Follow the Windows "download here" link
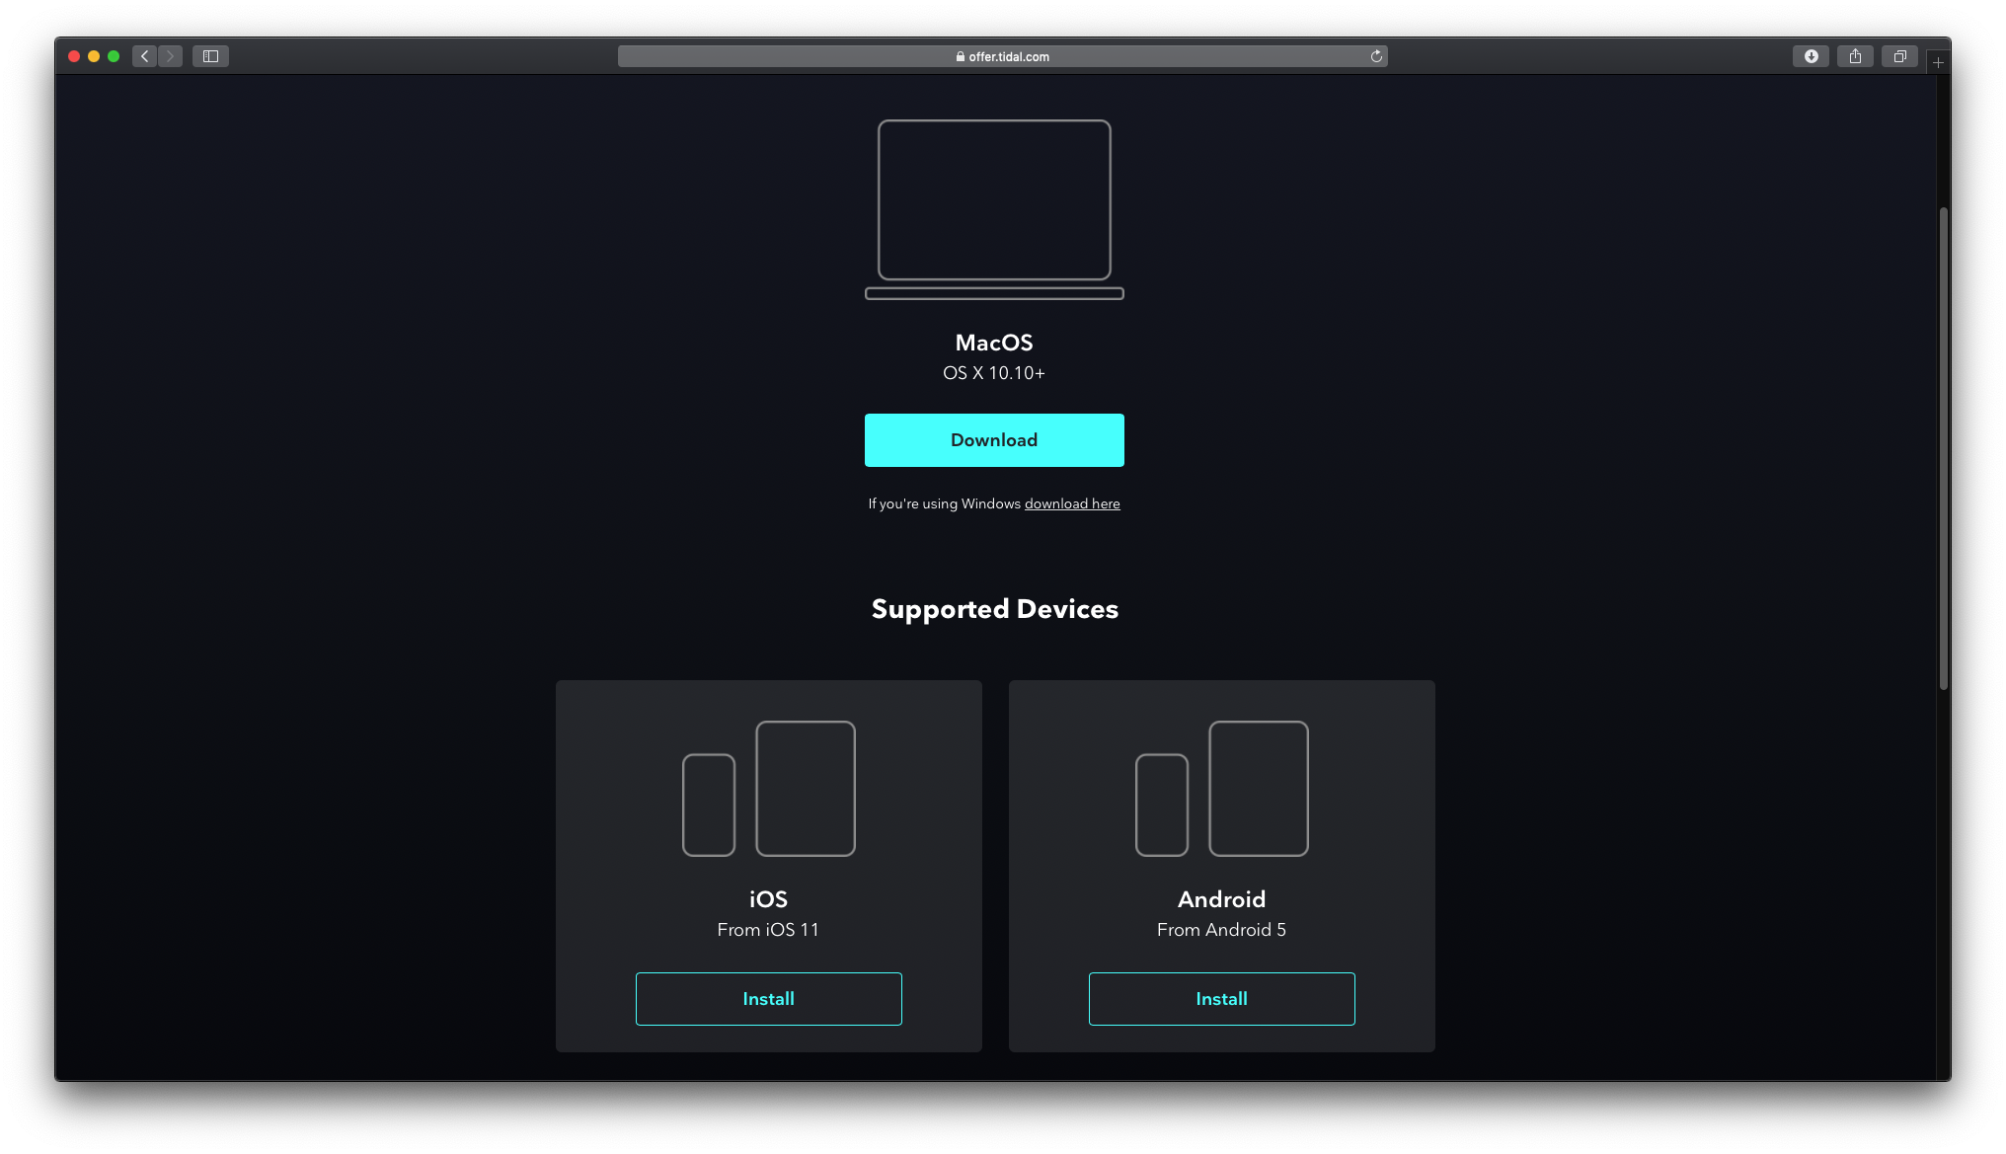The width and height of the screenshot is (2006, 1154). point(1072,503)
